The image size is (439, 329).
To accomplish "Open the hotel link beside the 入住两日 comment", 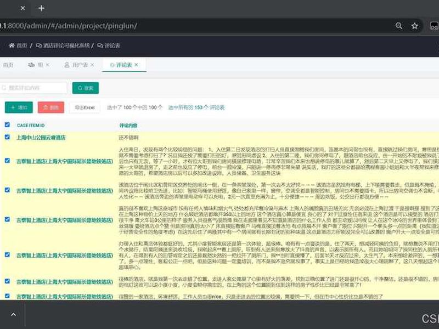I will (x=65, y=161).
